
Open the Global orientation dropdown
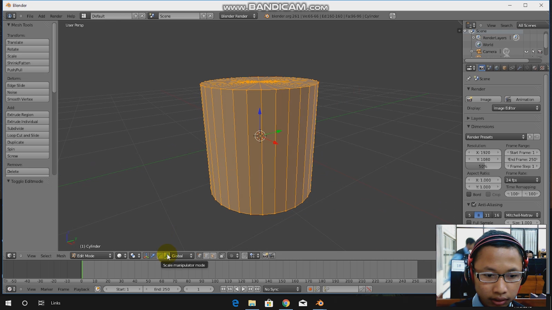(181, 256)
